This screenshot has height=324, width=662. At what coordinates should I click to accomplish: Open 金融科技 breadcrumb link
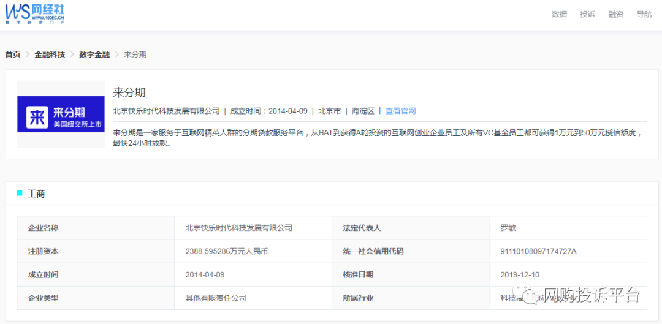pyautogui.click(x=50, y=55)
